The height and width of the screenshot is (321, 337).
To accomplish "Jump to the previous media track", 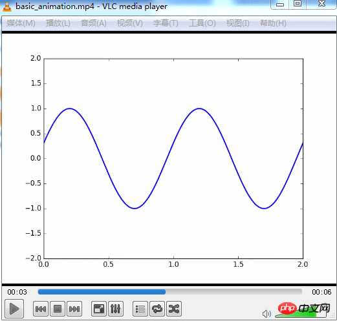I will pos(41,309).
